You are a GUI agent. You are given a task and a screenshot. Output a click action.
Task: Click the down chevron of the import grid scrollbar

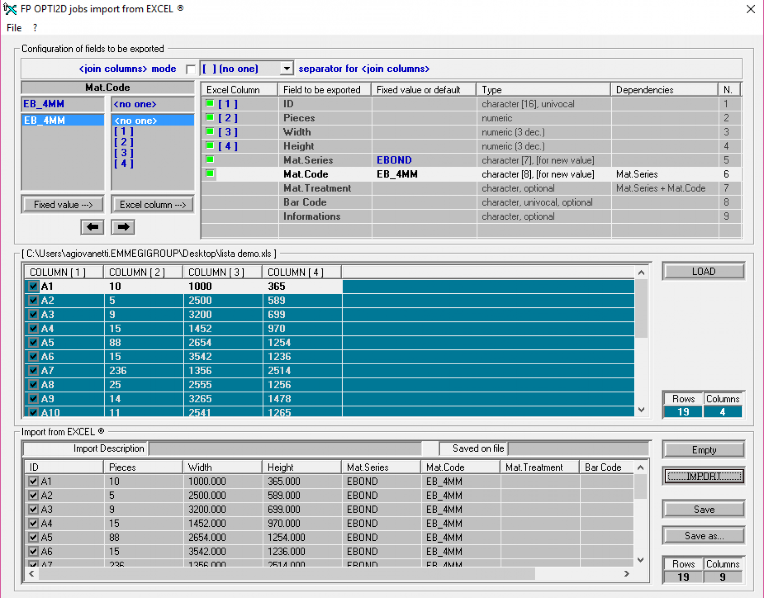[640, 560]
